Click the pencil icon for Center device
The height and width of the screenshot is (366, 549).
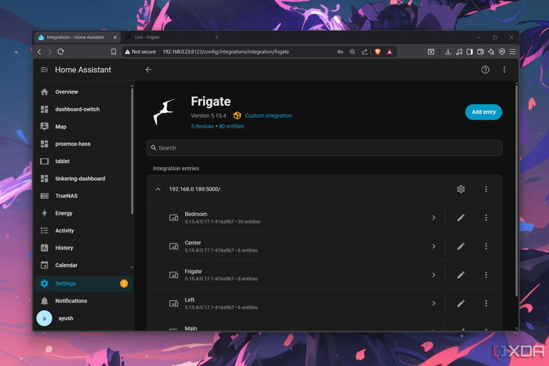click(x=461, y=247)
